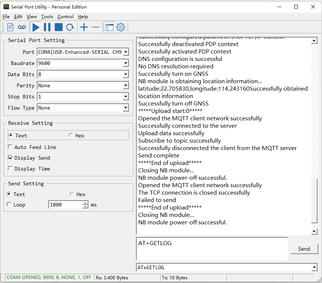This screenshot has height=283, width=322.
Task: Open the Control menu
Action: [x=65, y=17]
